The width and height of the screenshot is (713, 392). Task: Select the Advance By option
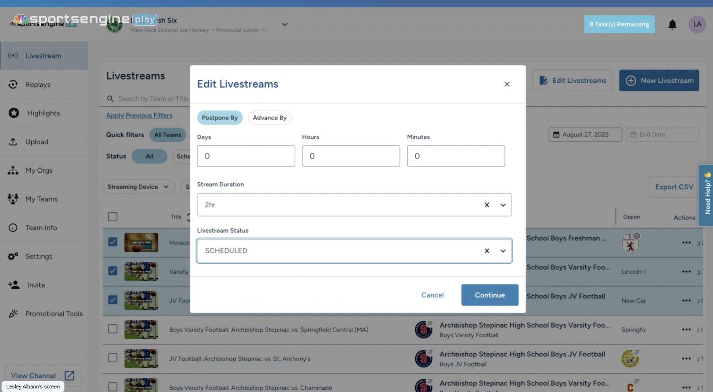[x=270, y=118]
